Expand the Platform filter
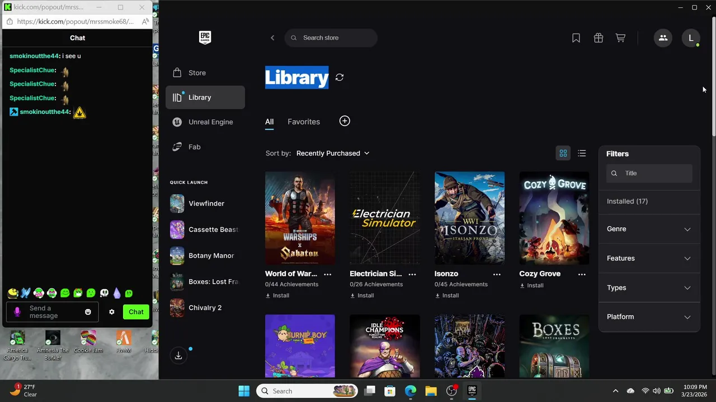Viewport: 716px width, 402px height. (649, 317)
